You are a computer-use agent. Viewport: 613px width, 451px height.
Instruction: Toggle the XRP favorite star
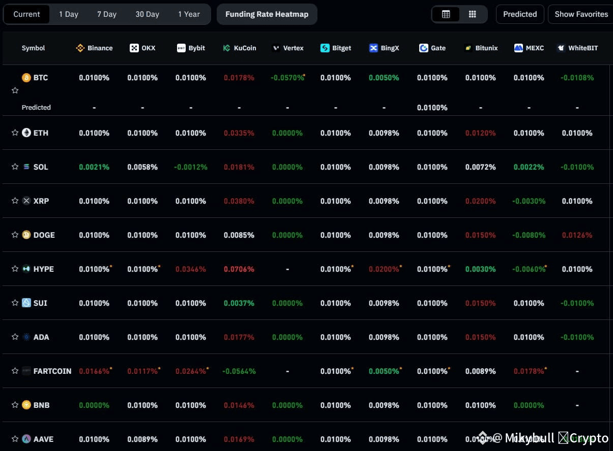point(15,201)
